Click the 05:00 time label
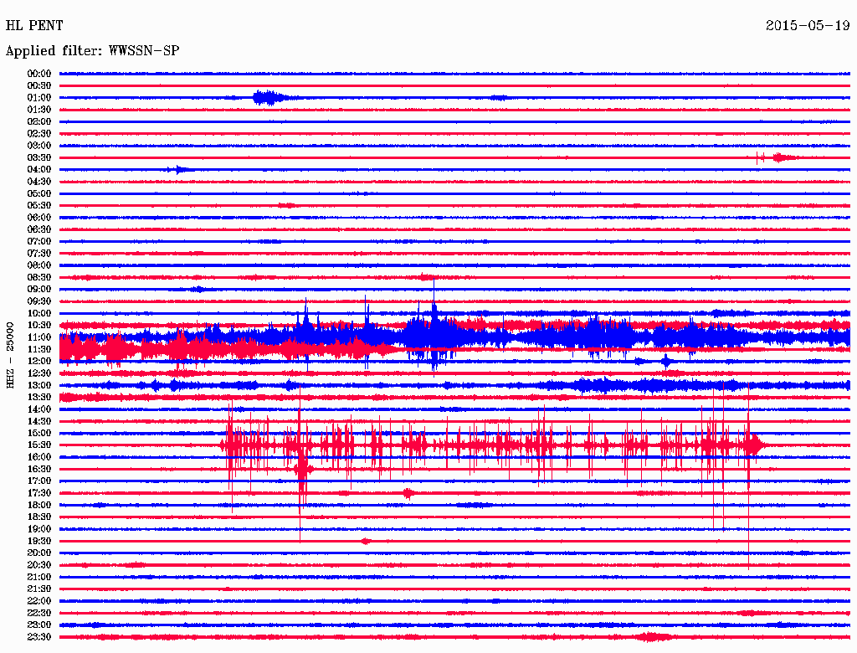 (x=39, y=193)
